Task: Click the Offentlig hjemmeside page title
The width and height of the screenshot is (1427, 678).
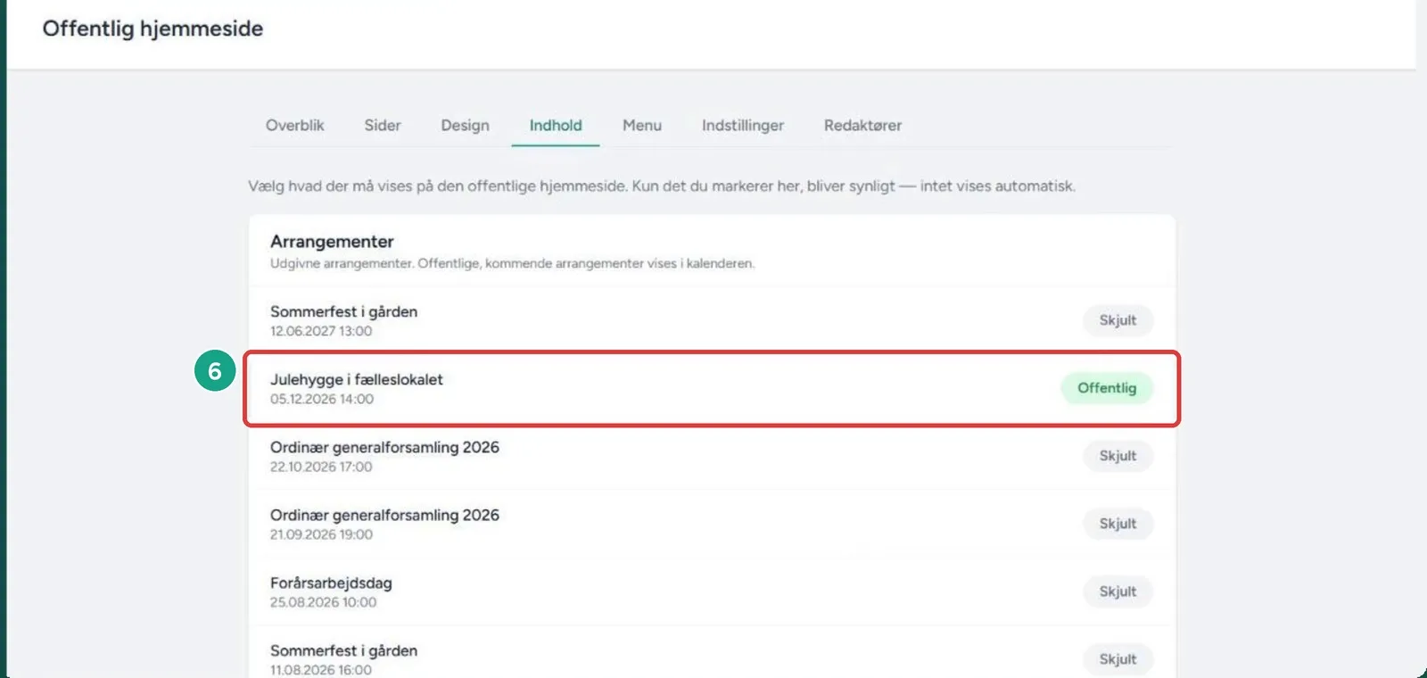Action: pos(153,29)
